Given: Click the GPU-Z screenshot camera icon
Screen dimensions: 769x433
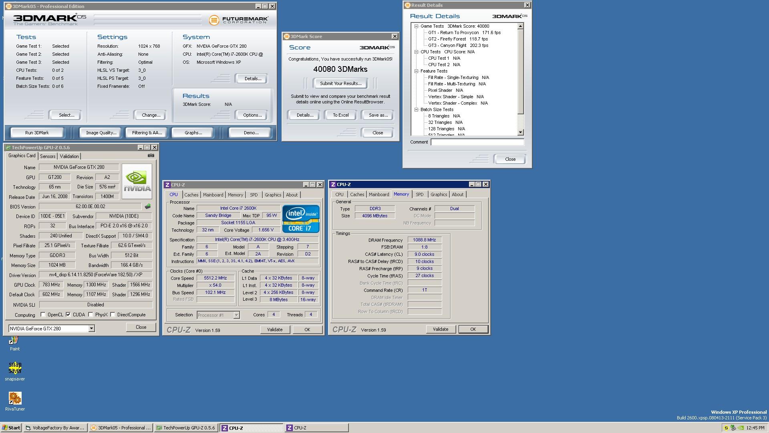Looking at the screenshot, I should [151, 156].
